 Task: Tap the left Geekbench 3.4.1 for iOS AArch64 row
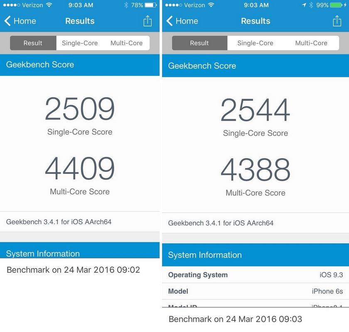[x=80, y=222]
